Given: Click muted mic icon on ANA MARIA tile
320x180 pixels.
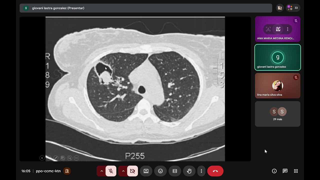Looking at the screenshot, I should (296, 21).
